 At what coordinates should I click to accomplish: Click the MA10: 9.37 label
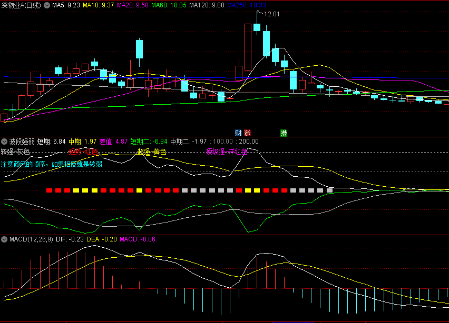click(98, 5)
